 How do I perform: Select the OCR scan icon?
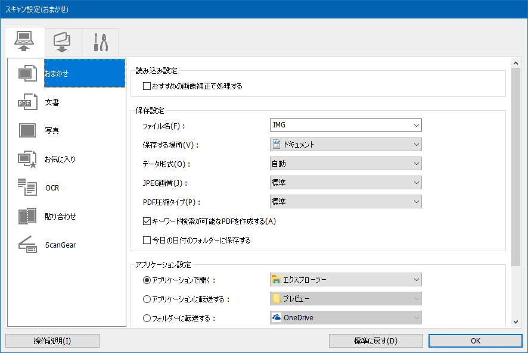pos(27,187)
